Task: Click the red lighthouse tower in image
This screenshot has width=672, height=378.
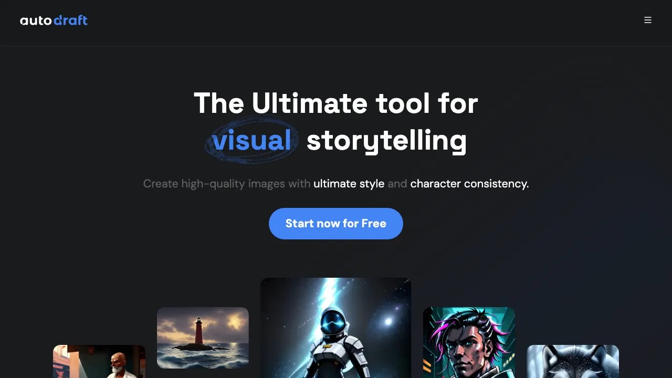Action: [x=199, y=331]
